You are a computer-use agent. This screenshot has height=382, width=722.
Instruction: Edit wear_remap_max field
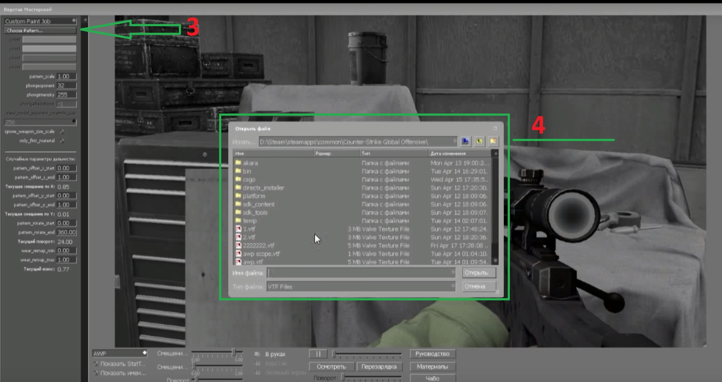[66, 260]
